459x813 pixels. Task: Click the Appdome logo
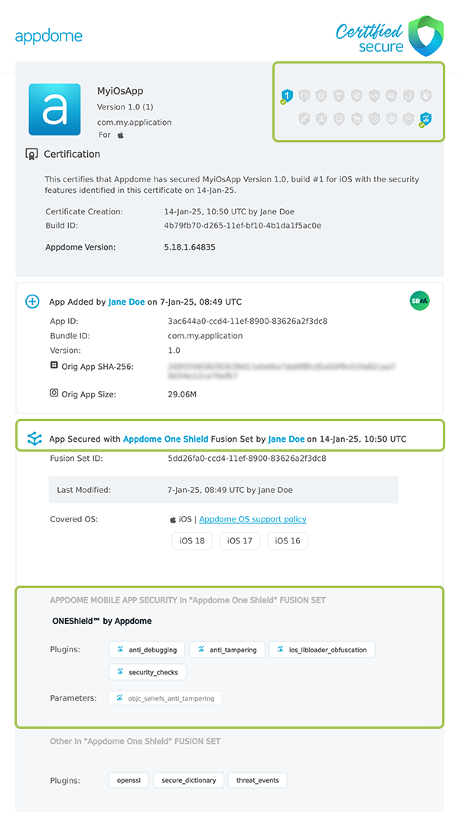tap(49, 36)
